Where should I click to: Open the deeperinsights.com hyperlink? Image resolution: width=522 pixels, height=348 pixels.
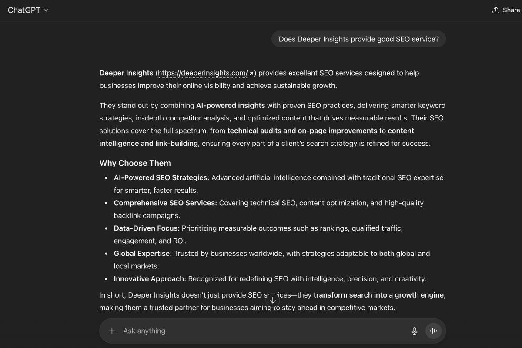pos(202,73)
